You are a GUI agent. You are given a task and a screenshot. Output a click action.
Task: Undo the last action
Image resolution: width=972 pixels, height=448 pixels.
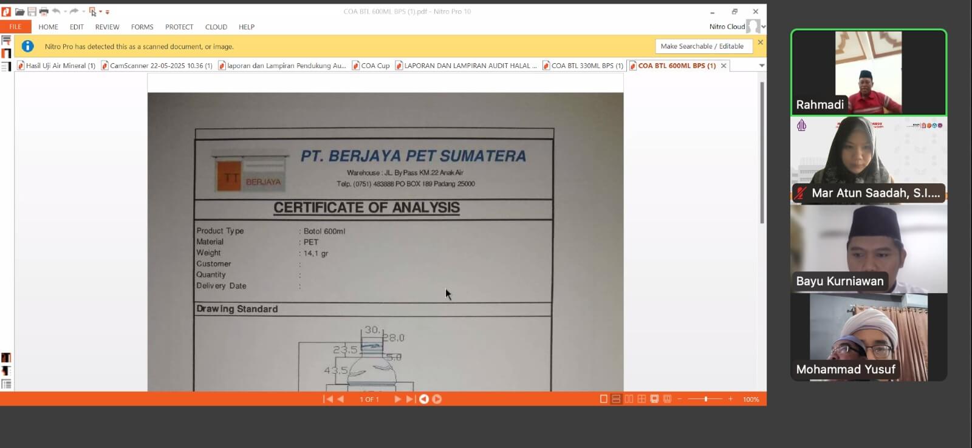pyautogui.click(x=56, y=11)
